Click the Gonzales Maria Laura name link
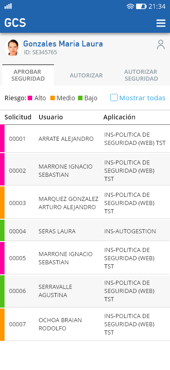The height and width of the screenshot is (370, 170). point(63,44)
